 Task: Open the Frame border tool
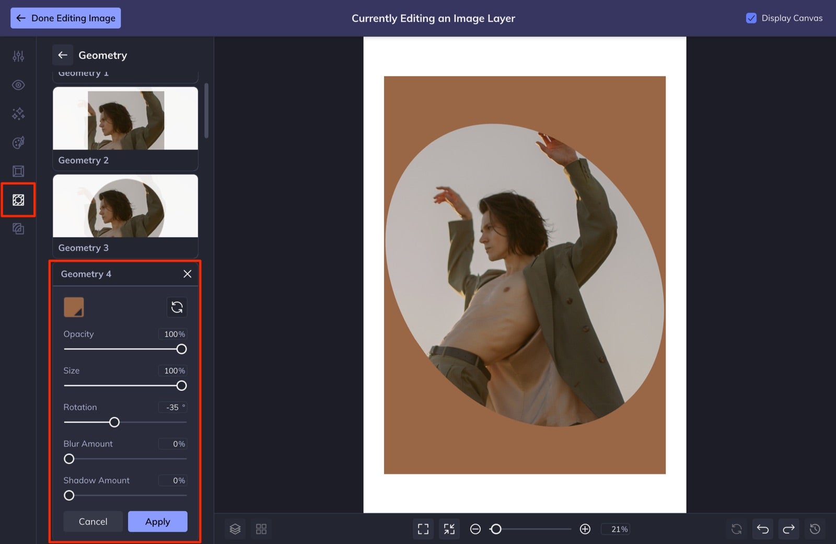click(x=18, y=171)
